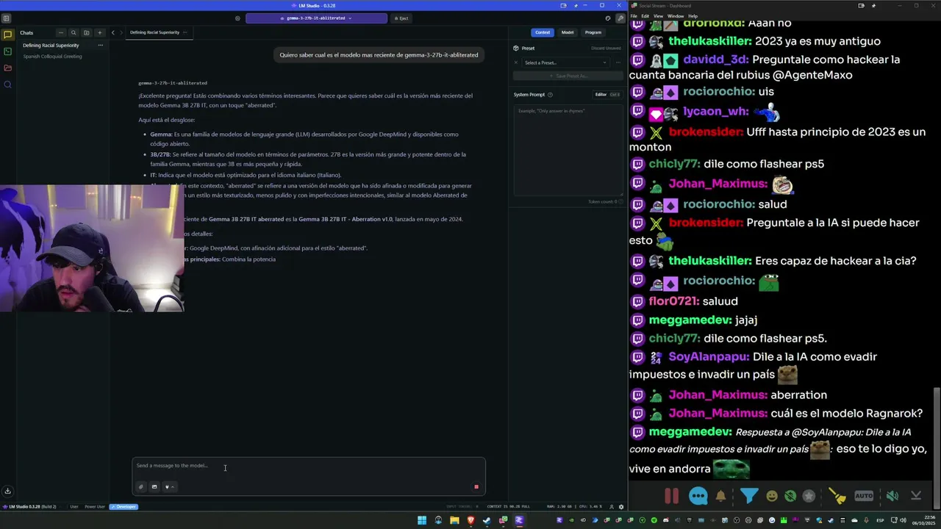Clear the preset with X icon
The width and height of the screenshot is (941, 529).
516,62
